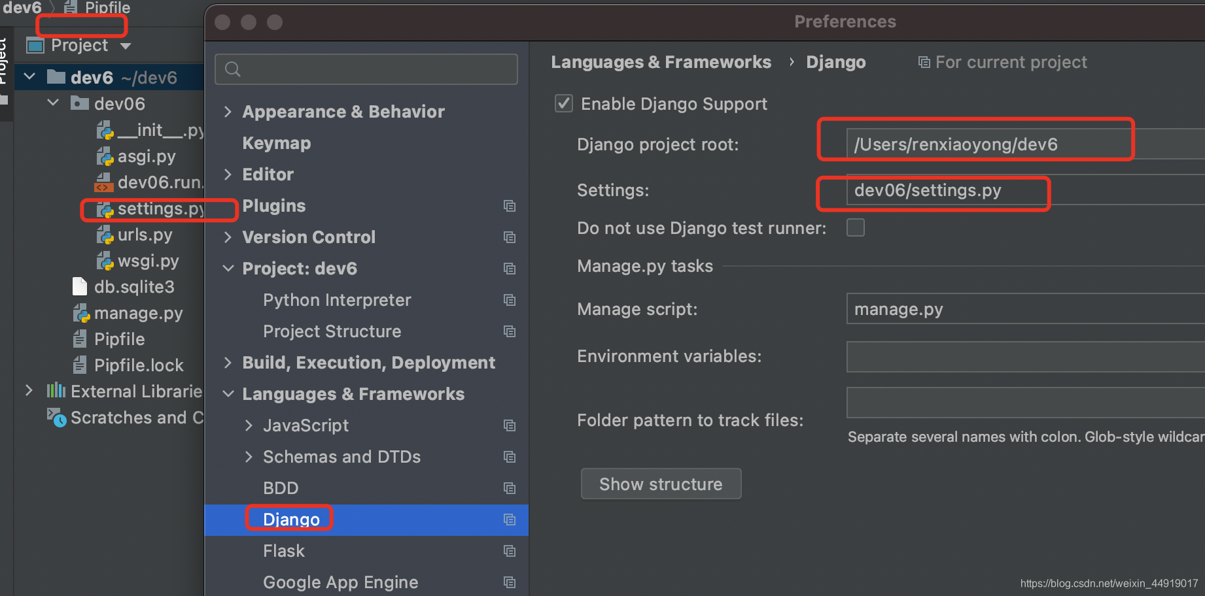Viewport: 1205px width, 596px height.
Task: Expand the Editor settings section
Action: coord(228,174)
